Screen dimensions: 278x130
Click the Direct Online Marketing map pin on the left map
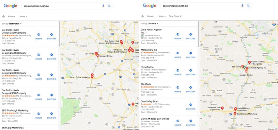coord(92,76)
